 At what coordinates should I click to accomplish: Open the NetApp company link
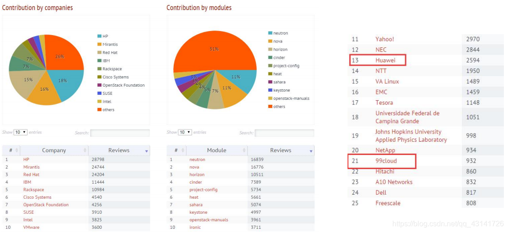coord(385,150)
